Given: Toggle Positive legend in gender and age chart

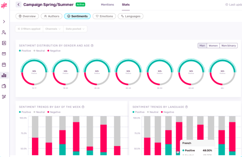Looking at the screenshot, I should pos(25,51).
